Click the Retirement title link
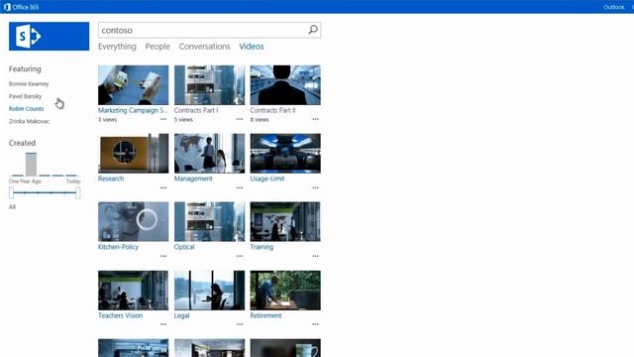 [265, 315]
